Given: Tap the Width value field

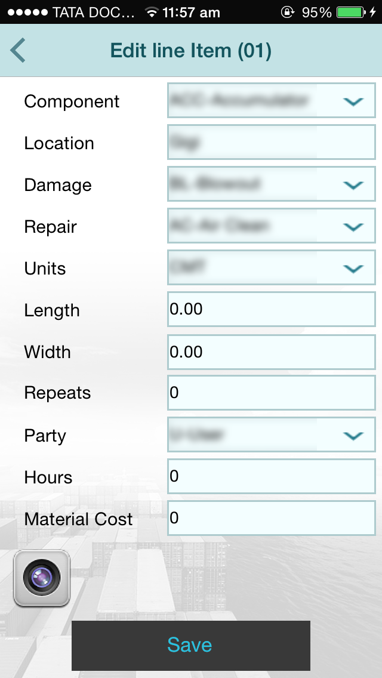Looking at the screenshot, I should 272,352.
